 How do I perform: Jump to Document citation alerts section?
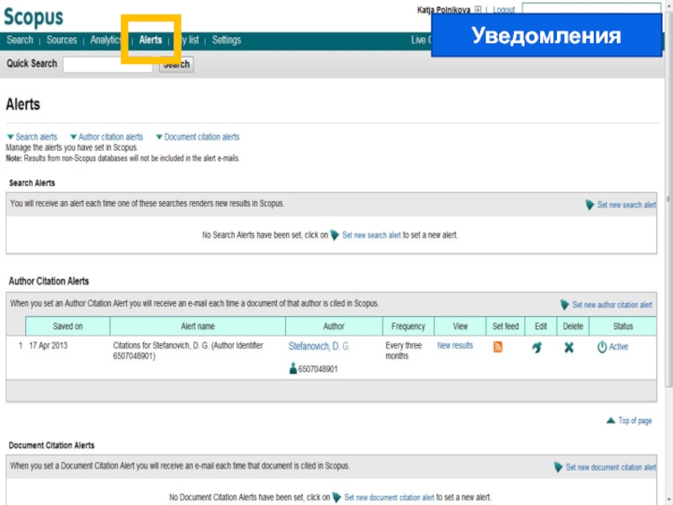point(201,137)
